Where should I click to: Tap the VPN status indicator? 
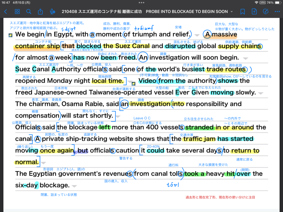click(x=263, y=2)
